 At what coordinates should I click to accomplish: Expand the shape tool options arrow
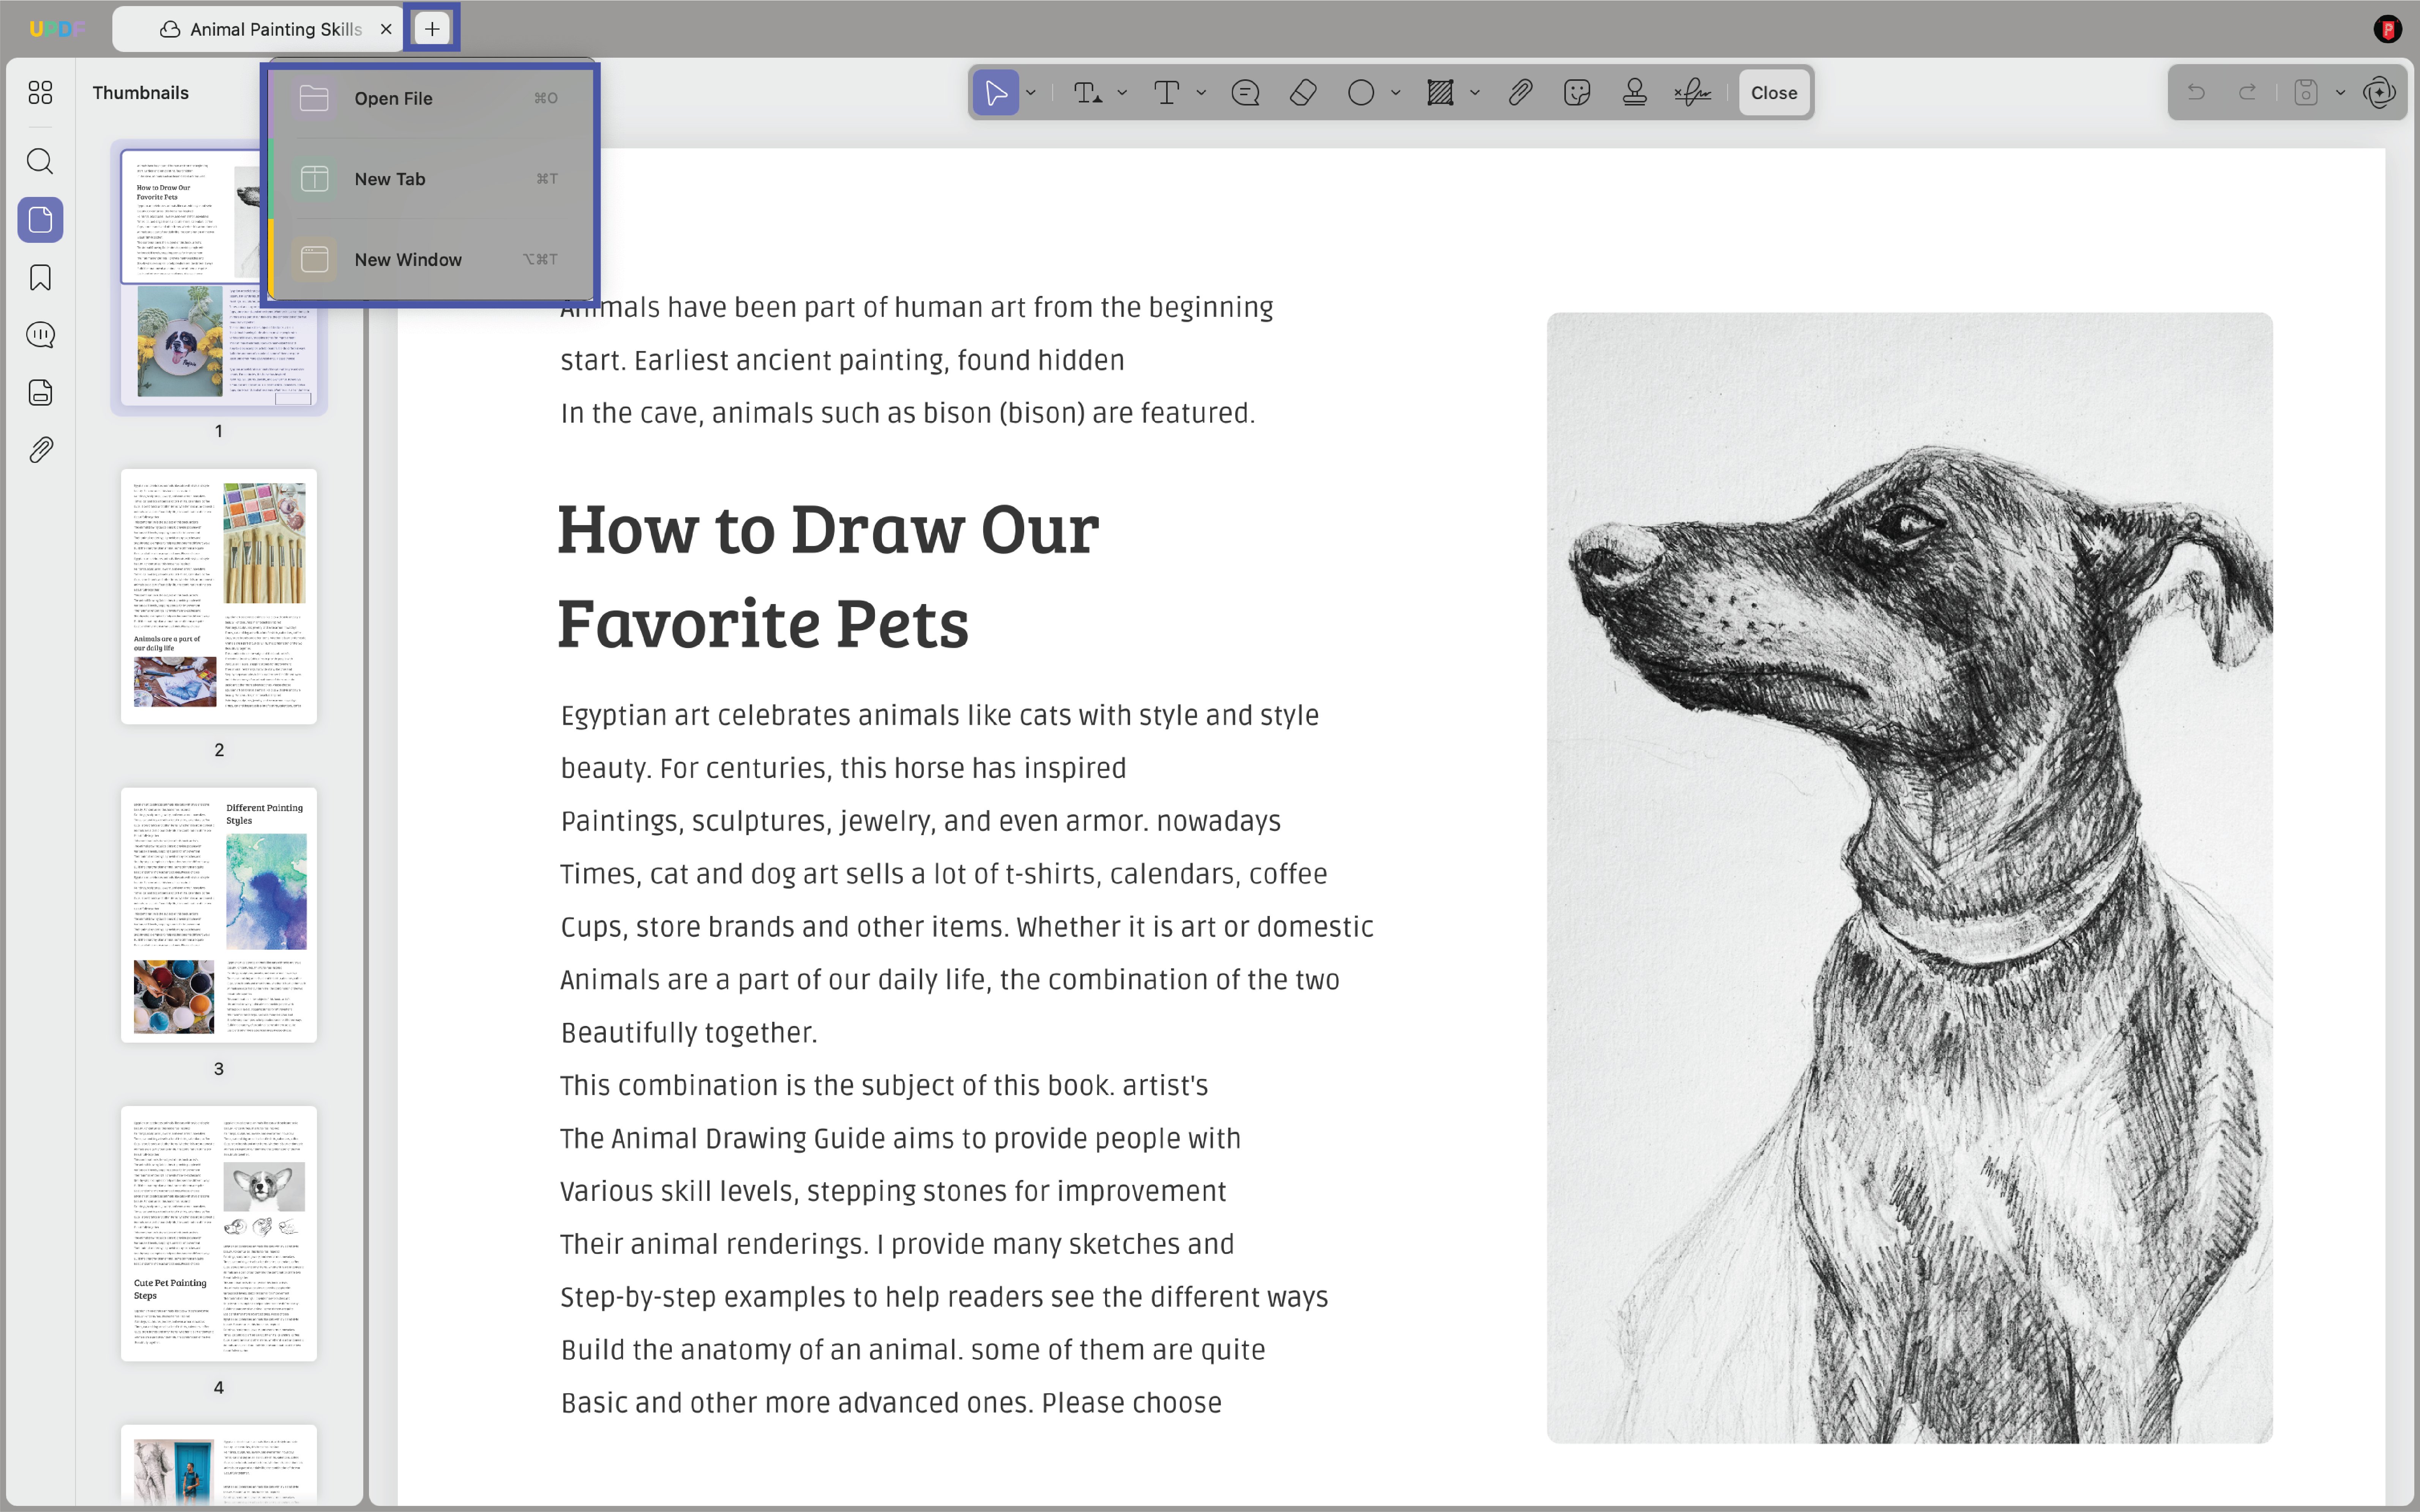[1395, 93]
